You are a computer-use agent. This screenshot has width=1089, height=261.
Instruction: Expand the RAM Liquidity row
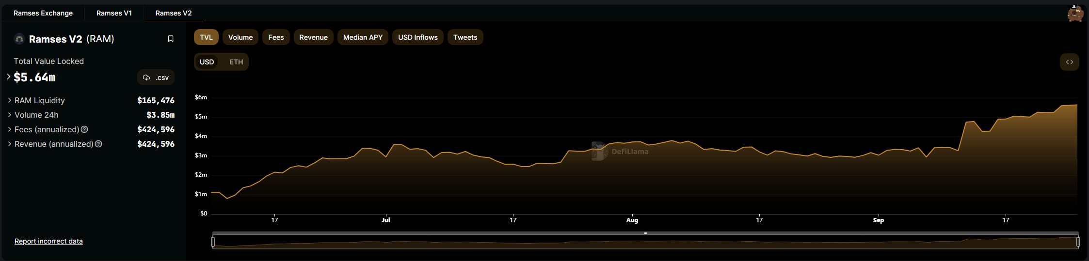(x=10, y=100)
